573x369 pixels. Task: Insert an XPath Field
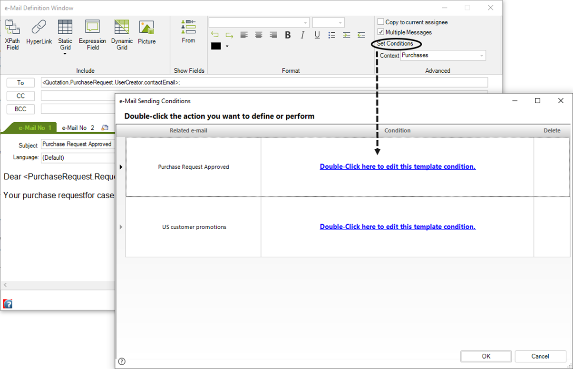pyautogui.click(x=12, y=35)
